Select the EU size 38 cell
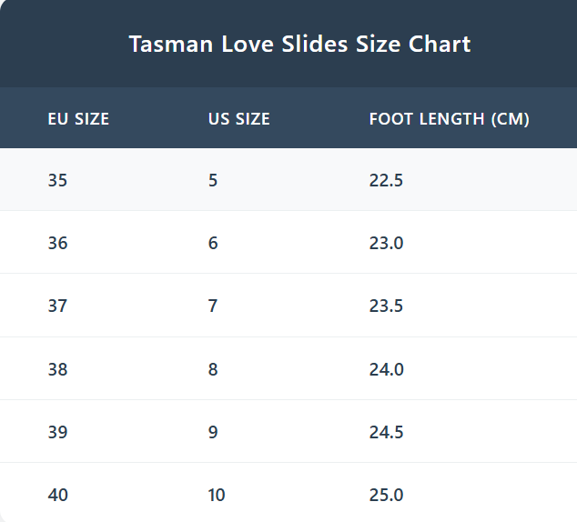Viewport: 577px width, 522px height. coord(58,369)
